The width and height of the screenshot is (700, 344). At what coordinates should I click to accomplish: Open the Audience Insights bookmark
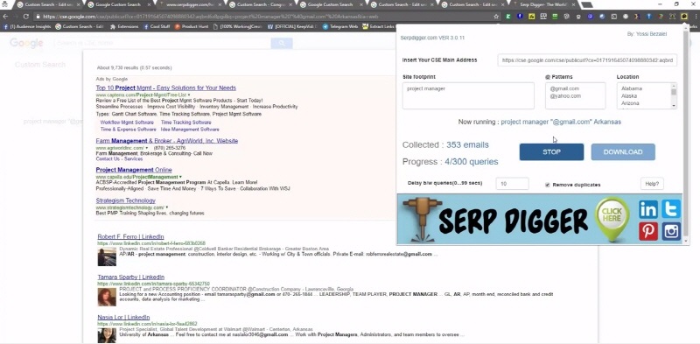tap(27, 26)
